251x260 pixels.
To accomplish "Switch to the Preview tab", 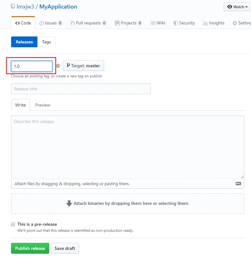I will point(43,105).
